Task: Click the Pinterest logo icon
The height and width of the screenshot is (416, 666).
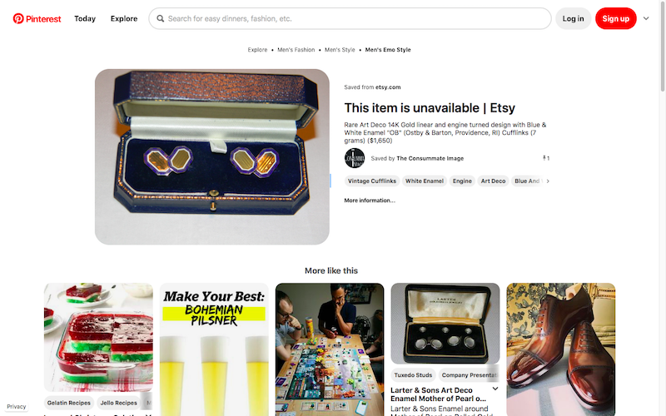Action: coord(18,18)
